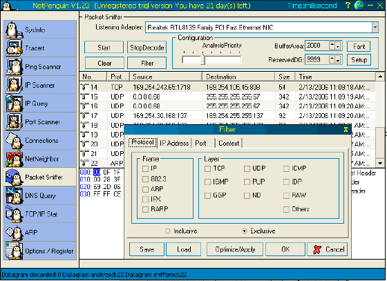
Task: Open the TCP/IP Stat tool
Action: pos(40,214)
